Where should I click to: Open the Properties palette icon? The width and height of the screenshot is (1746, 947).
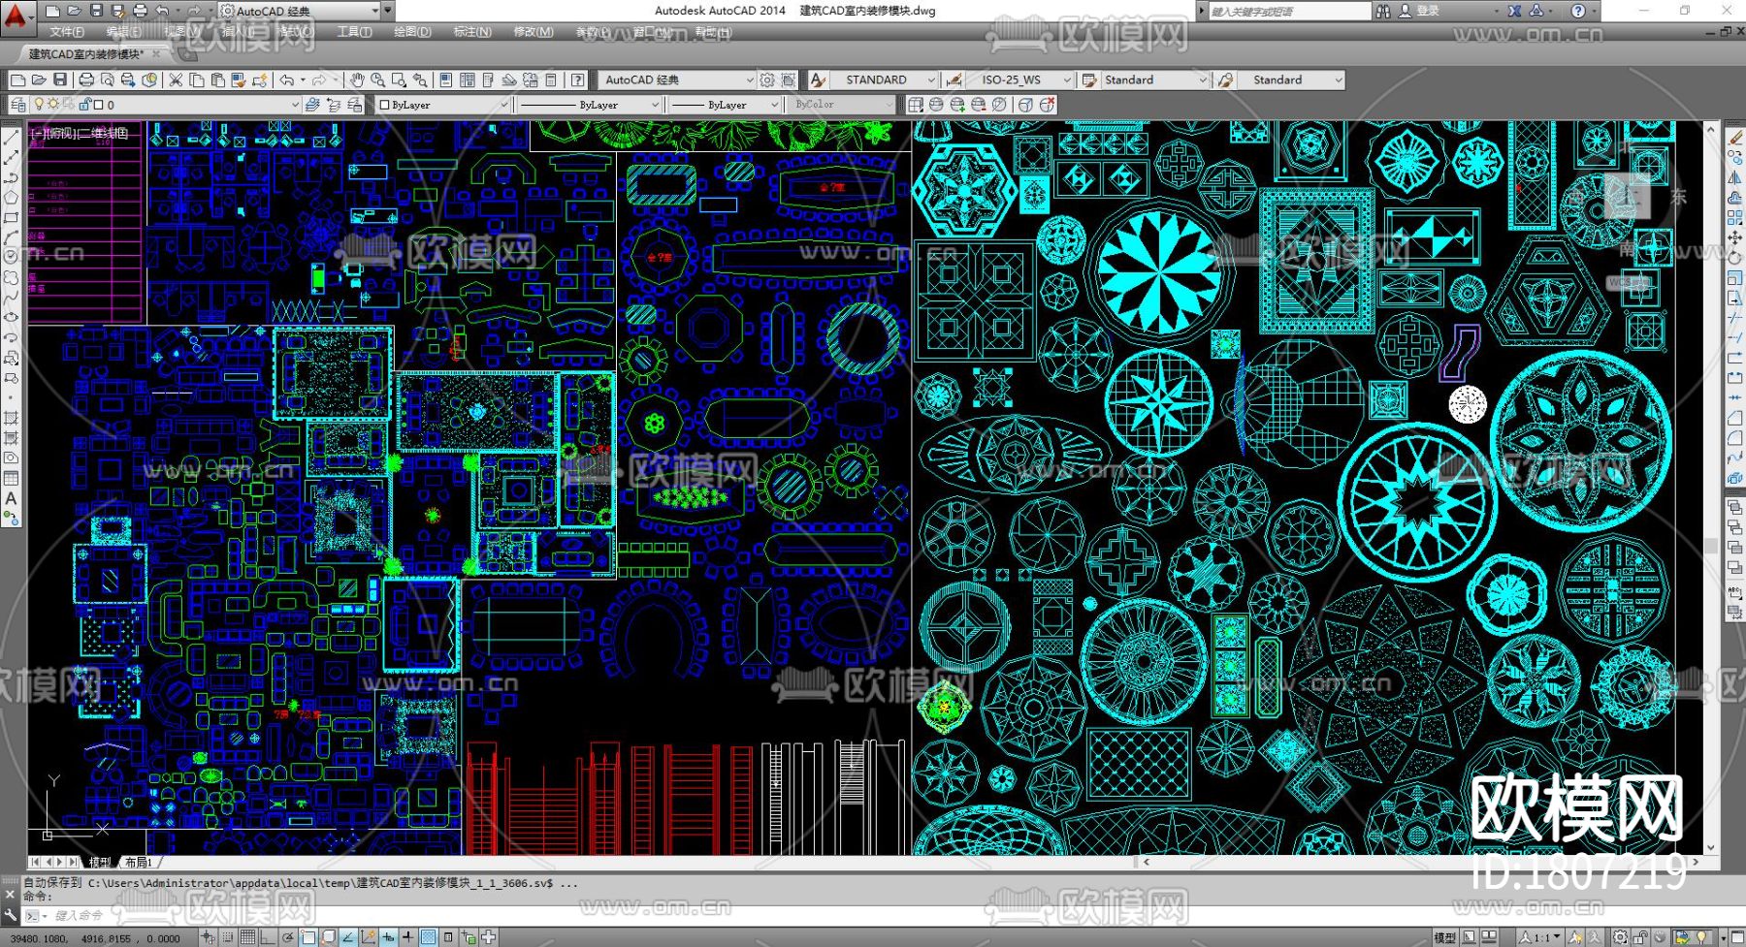445,79
